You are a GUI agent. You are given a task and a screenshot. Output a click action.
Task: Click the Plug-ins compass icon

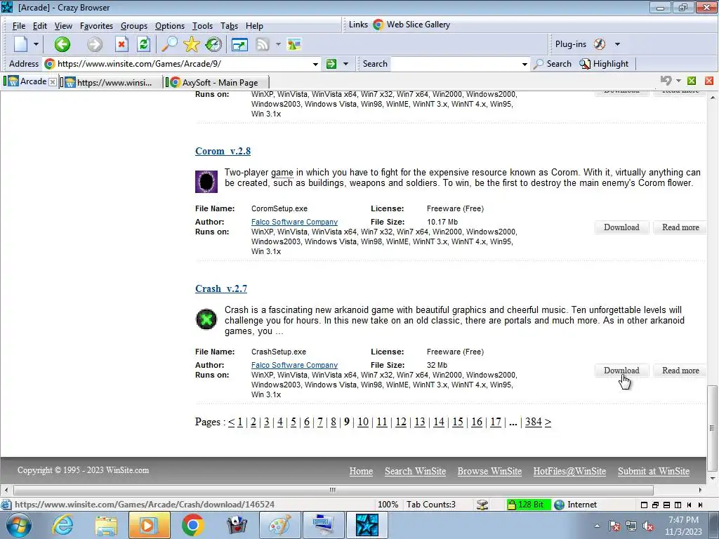click(x=600, y=44)
